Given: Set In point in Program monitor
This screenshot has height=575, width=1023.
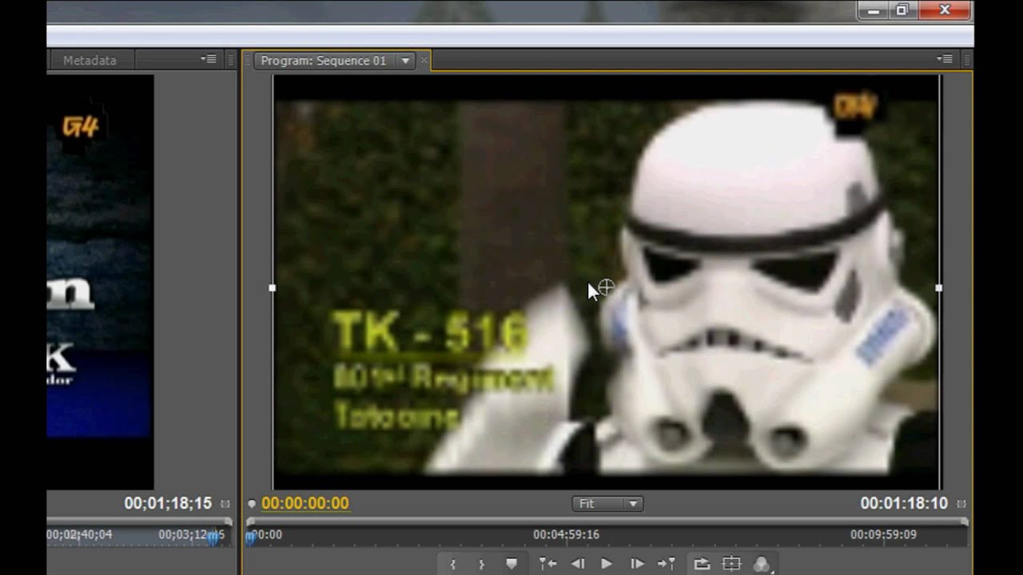Looking at the screenshot, I should tap(453, 564).
